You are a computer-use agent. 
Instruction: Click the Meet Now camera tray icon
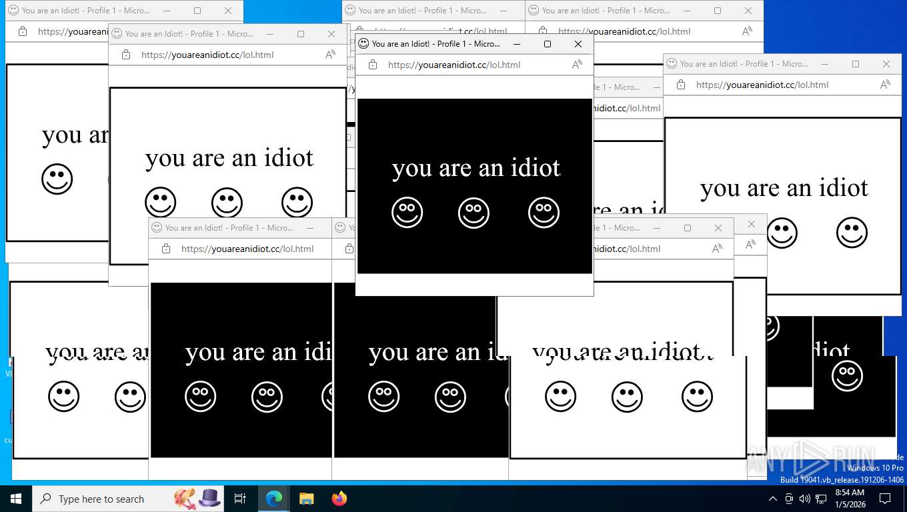click(789, 499)
